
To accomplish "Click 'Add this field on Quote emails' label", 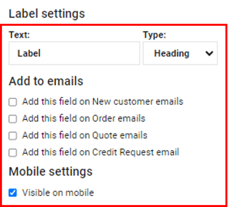I will coord(84,135).
